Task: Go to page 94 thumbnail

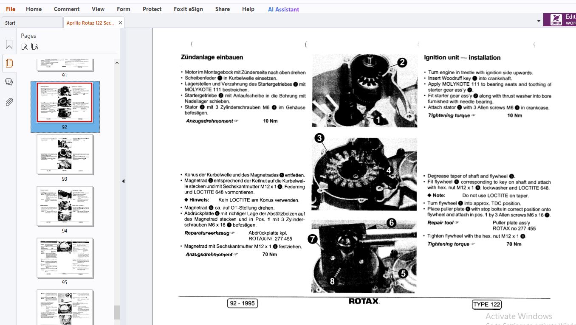Action: click(65, 206)
